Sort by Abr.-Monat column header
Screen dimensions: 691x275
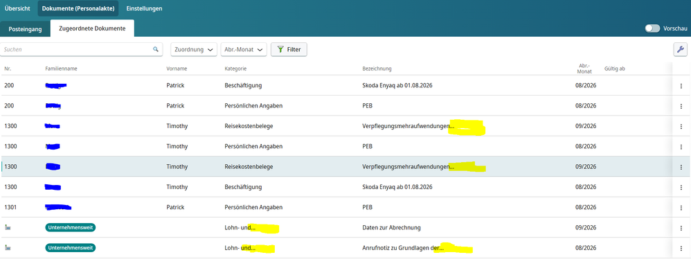coord(585,69)
